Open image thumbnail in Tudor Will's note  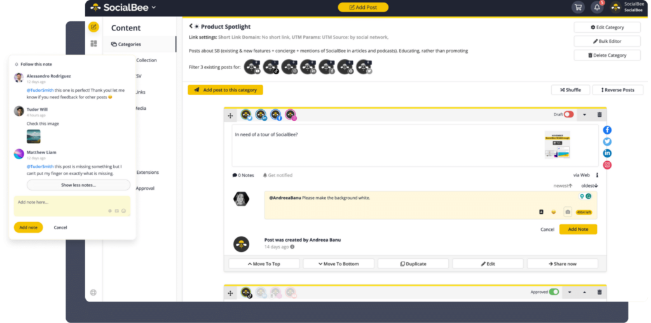(34, 136)
